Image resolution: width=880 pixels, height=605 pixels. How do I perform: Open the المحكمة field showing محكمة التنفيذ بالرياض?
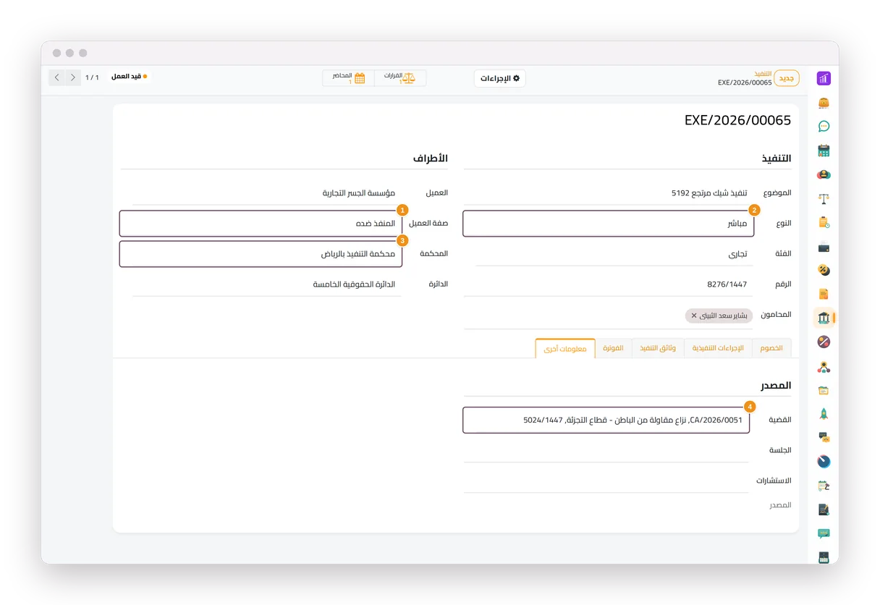(x=261, y=254)
